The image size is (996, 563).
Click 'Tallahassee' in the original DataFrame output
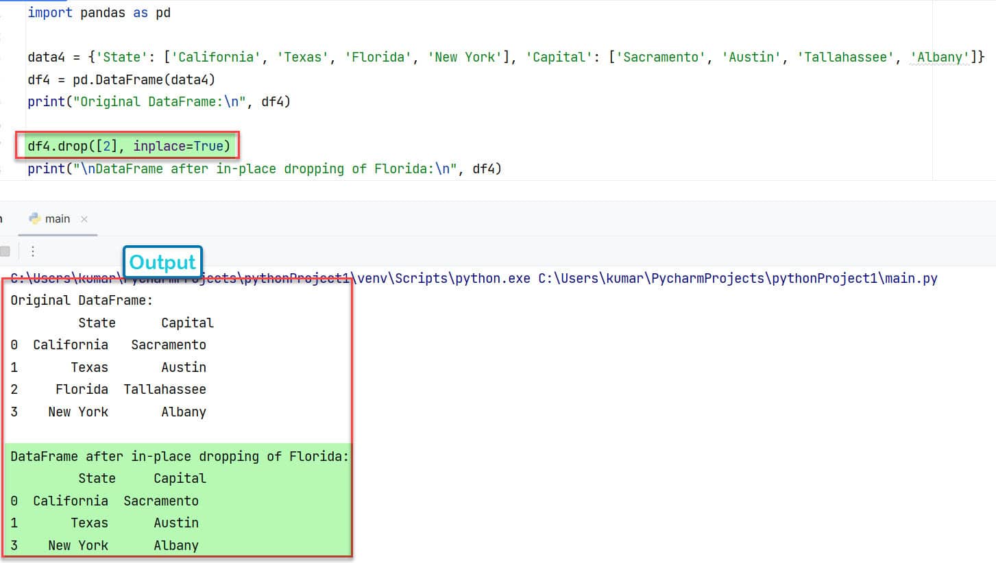pos(165,389)
